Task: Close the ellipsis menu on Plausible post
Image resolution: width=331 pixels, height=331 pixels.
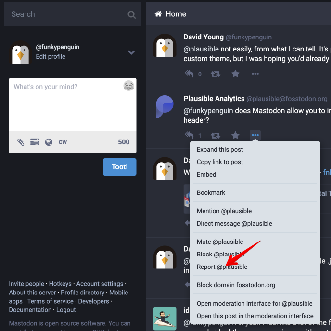Action: 255,135
